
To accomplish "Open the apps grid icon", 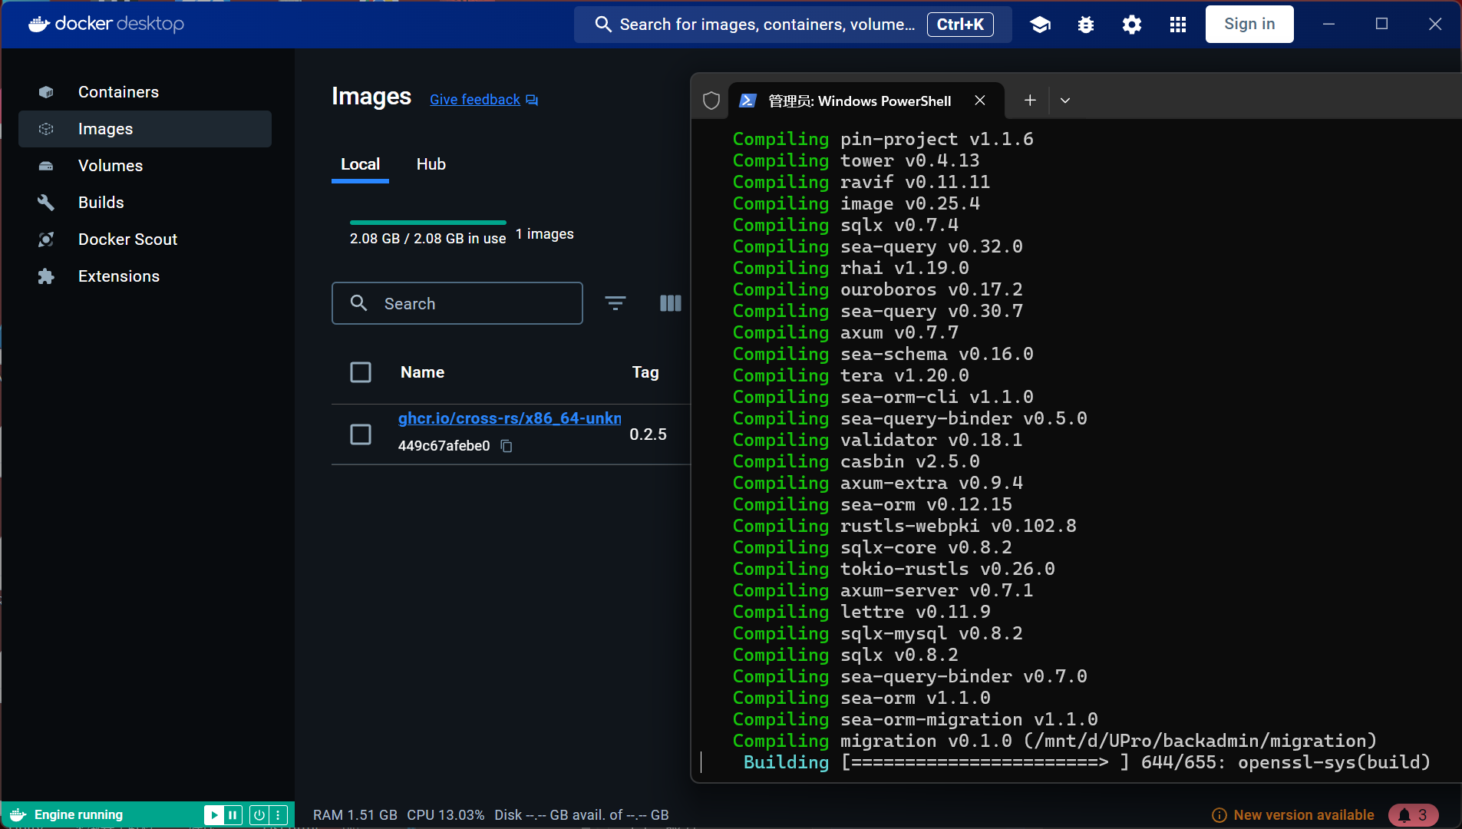I will pos(1178,25).
